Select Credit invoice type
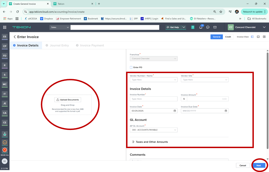The width and height of the screenshot is (269, 172). click(x=228, y=37)
